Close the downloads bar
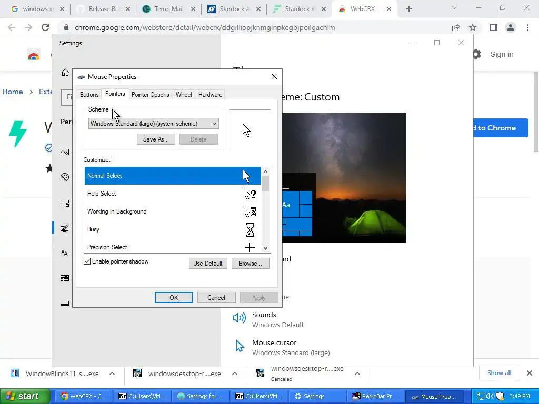This screenshot has width=539, height=404. pos(530,373)
